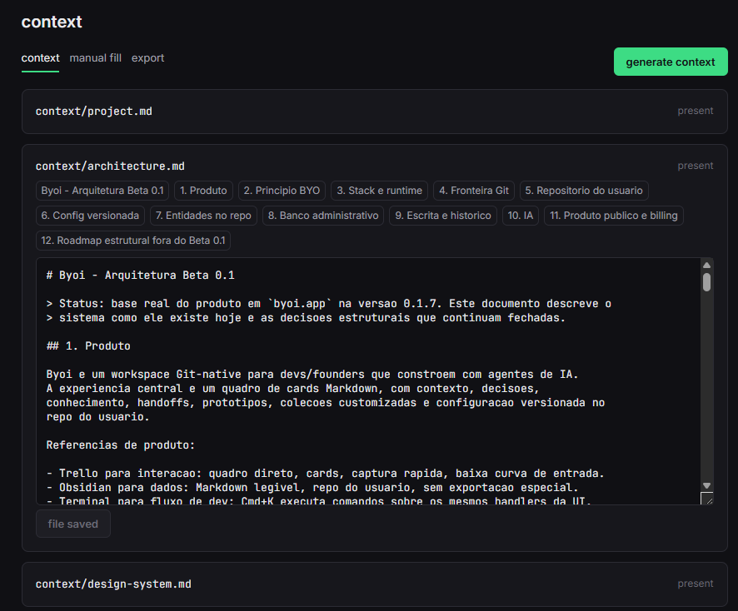Select the 7. Entidades no repo chip
The image size is (738, 611).
(203, 216)
